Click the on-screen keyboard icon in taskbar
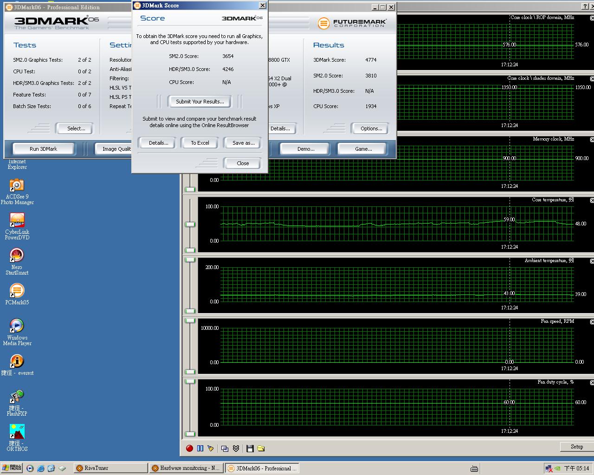 [x=474, y=469]
